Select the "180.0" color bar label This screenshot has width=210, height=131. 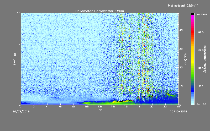pyautogui.click(x=201, y=50)
